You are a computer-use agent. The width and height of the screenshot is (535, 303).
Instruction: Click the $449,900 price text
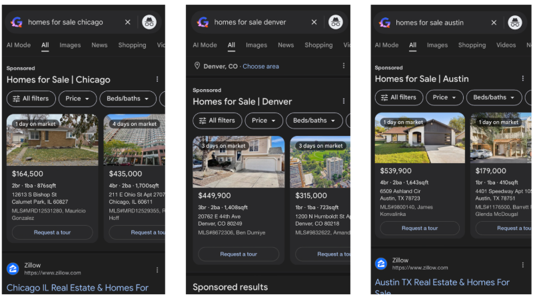(215, 196)
